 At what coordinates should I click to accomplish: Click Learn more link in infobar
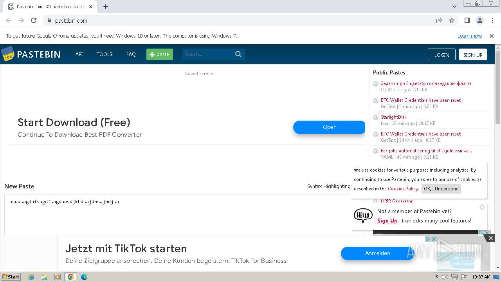(x=470, y=36)
